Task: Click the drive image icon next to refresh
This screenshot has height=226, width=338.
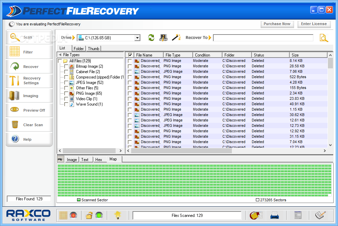Action: (x=163, y=38)
